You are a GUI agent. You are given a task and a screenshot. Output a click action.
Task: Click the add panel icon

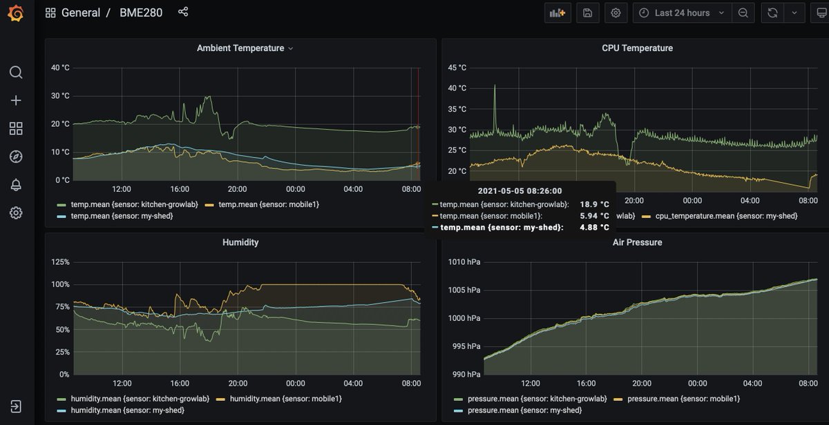tap(557, 13)
